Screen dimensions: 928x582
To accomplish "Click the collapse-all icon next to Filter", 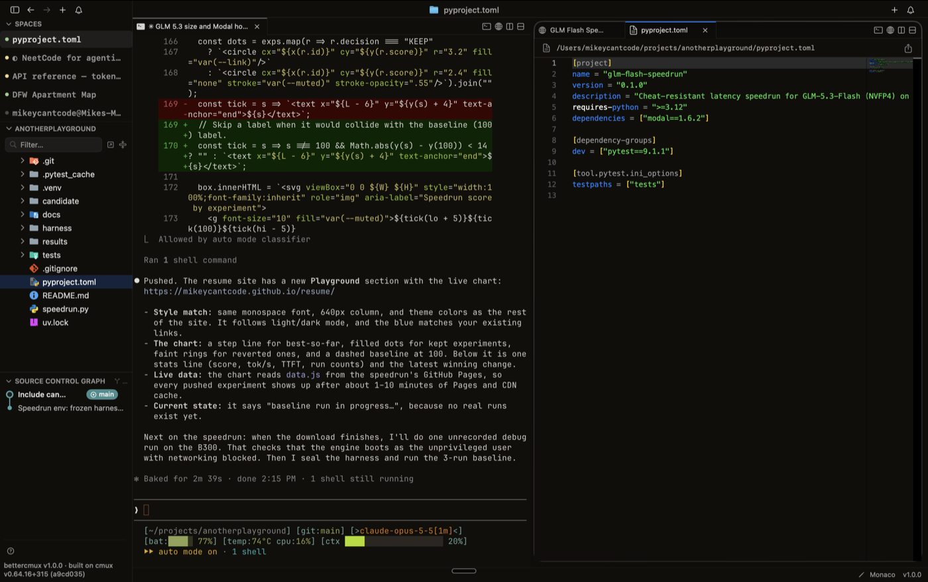I will [x=123, y=144].
